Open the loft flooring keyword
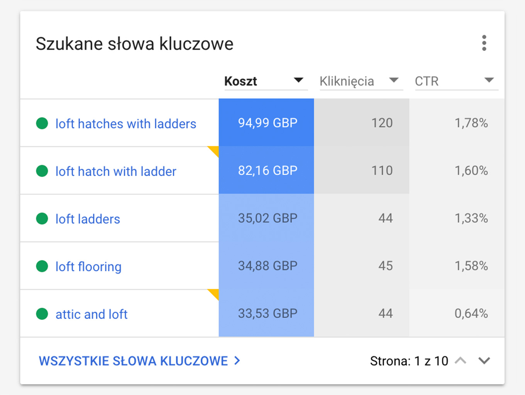525x395 pixels. click(x=88, y=267)
